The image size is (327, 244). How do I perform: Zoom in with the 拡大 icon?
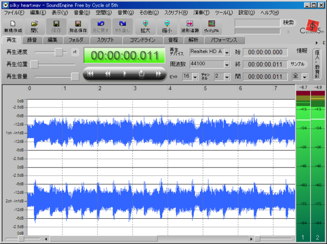(146, 26)
